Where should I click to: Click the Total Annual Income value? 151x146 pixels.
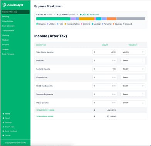[111, 116]
